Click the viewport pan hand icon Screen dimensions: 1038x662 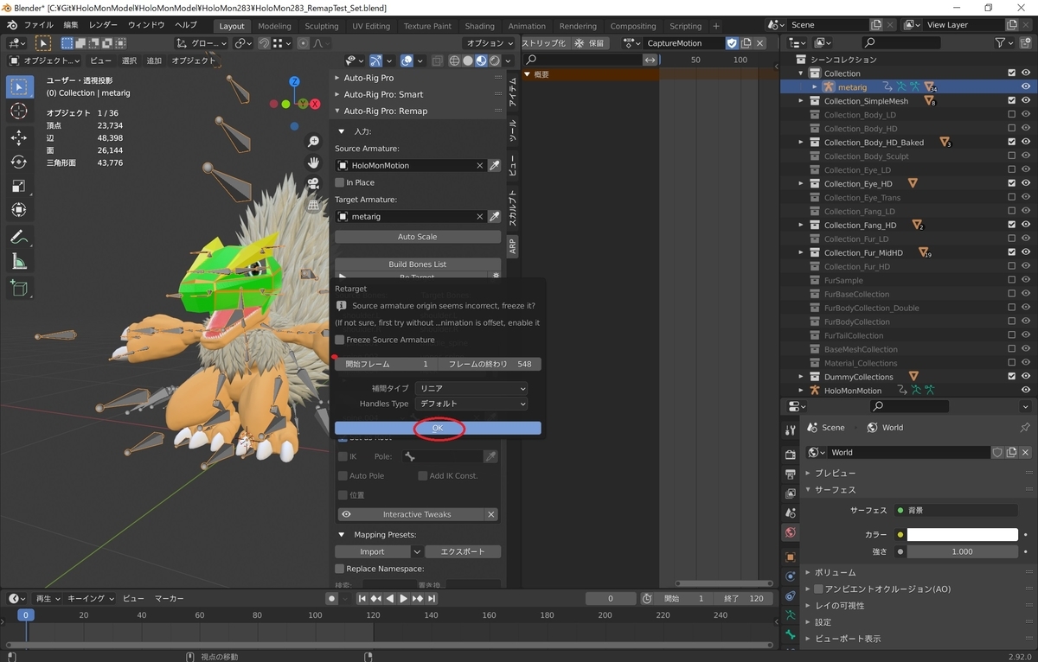[314, 162]
